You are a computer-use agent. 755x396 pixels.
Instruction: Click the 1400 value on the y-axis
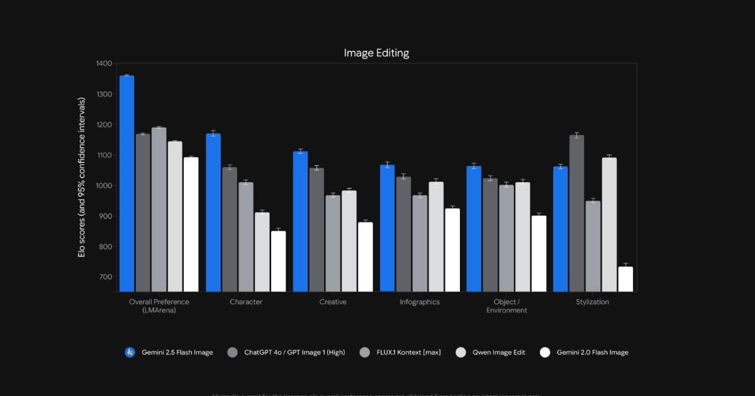(x=104, y=63)
